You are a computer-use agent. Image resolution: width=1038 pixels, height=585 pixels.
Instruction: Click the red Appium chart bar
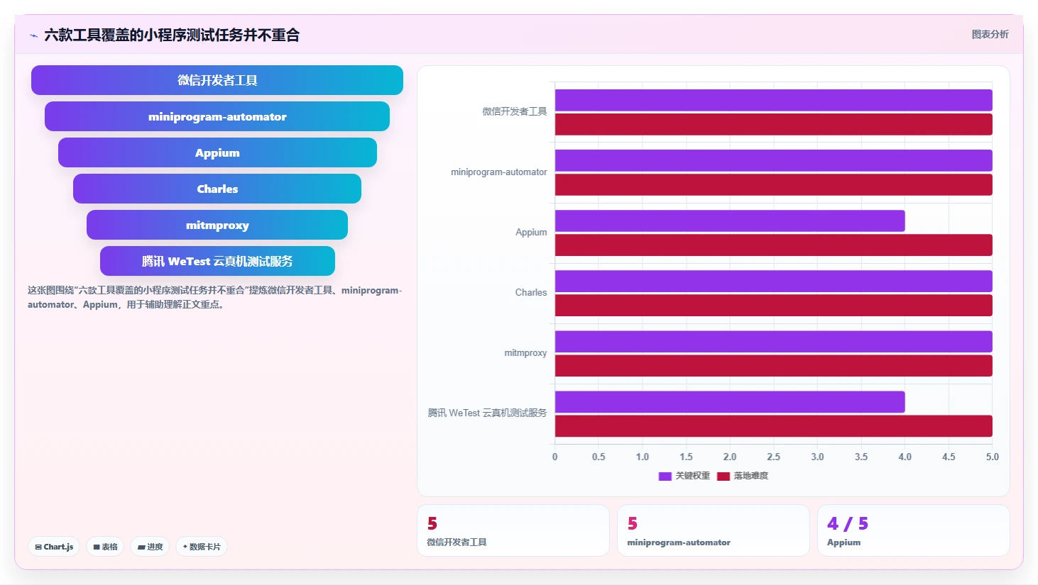point(773,245)
